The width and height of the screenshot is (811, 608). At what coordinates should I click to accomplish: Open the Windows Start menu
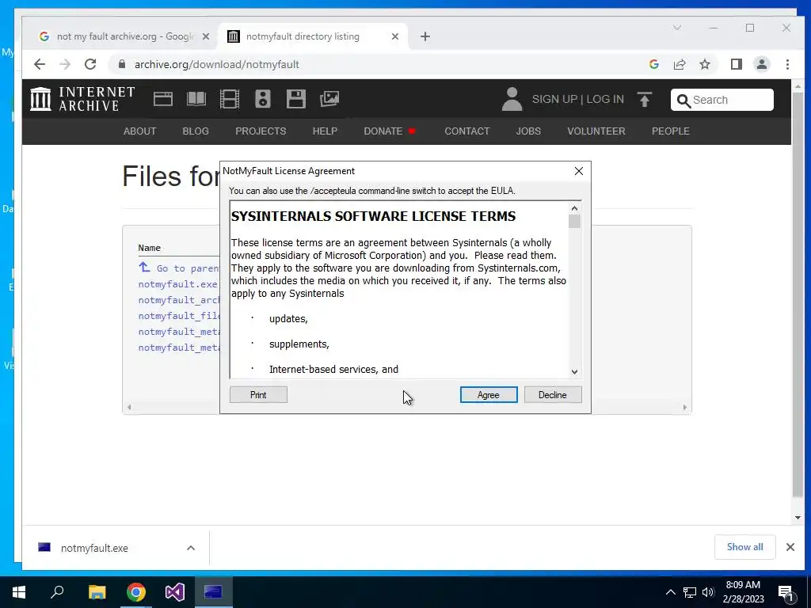[x=19, y=592]
